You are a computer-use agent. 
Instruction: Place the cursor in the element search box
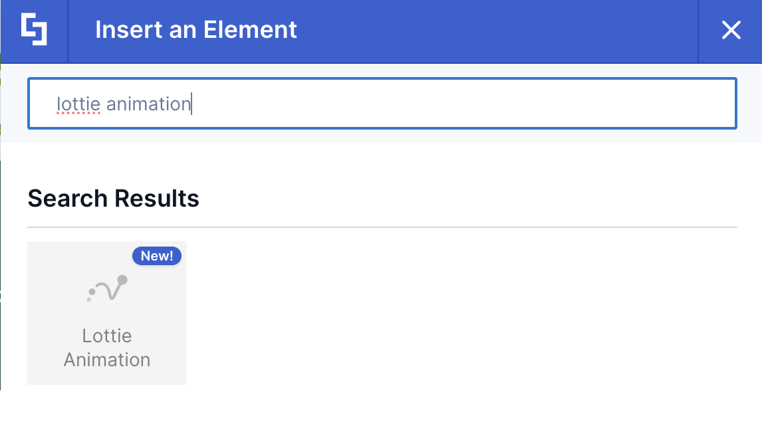(382, 103)
